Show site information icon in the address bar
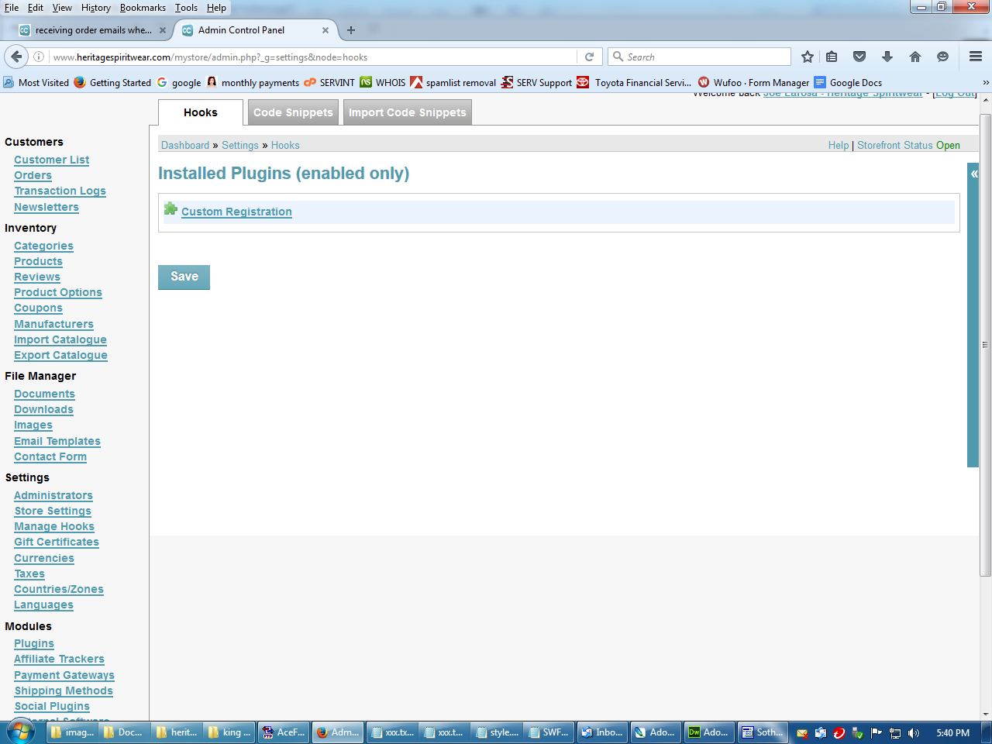992x744 pixels. 39,57
